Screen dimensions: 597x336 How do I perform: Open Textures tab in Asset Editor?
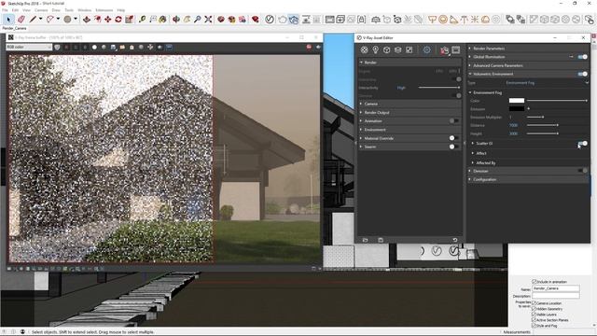pos(409,49)
